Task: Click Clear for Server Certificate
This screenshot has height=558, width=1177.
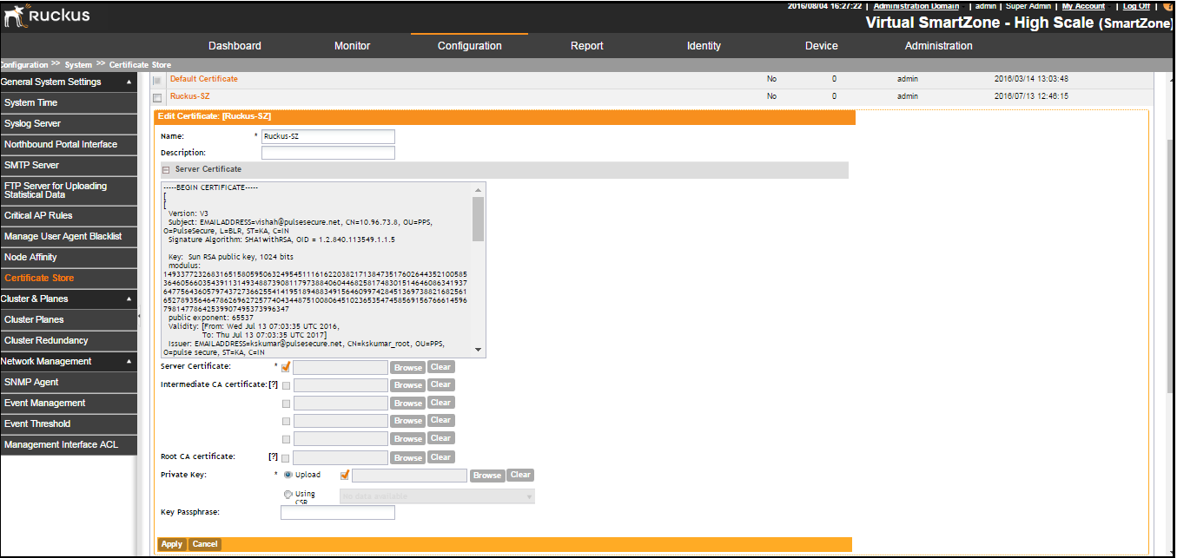Action: tap(441, 366)
